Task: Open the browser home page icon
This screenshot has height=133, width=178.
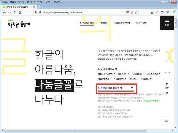Action: click(x=20, y=12)
